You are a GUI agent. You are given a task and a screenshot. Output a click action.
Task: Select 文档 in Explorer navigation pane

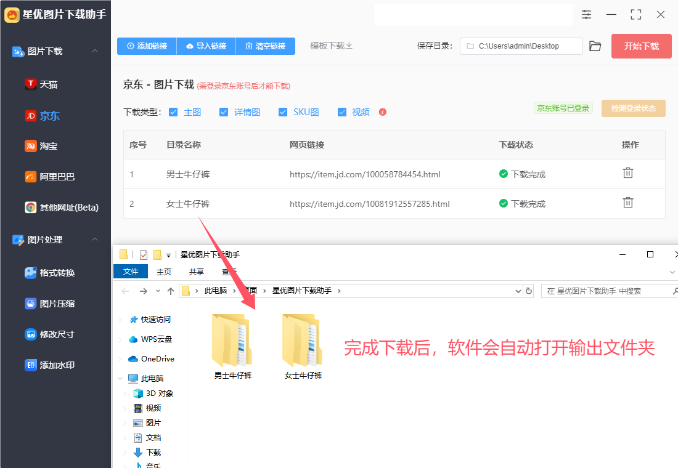point(147,437)
